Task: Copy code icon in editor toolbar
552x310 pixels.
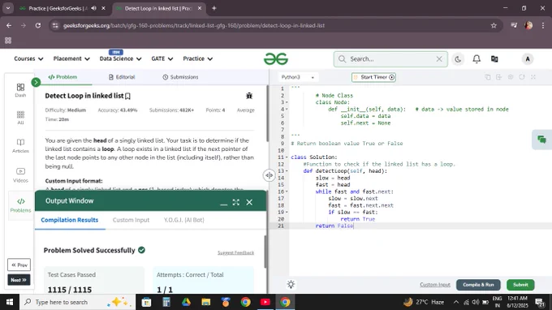Action: coord(488,77)
